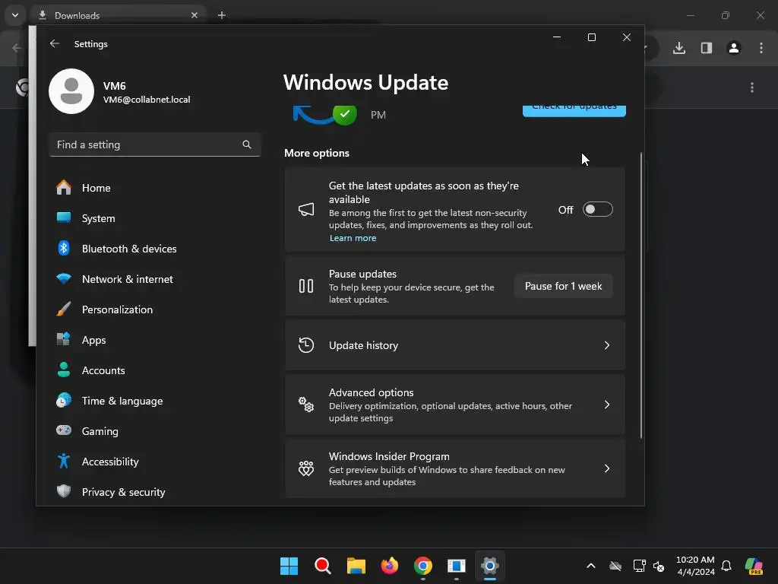Toggle the Chrome side panel icon
778x584 pixels.
pyautogui.click(x=707, y=48)
